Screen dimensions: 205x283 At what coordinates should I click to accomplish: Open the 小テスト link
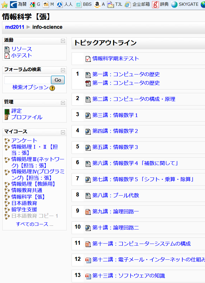click(22, 56)
